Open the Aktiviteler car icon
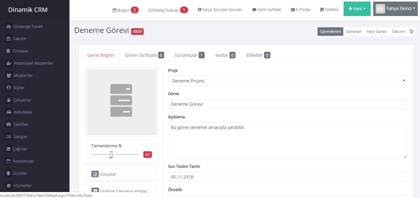 tap(9, 112)
